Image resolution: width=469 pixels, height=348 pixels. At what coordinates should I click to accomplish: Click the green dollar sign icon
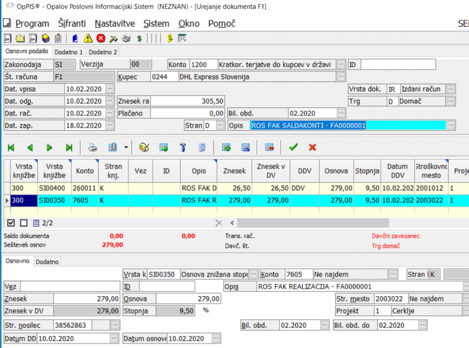coord(139,38)
